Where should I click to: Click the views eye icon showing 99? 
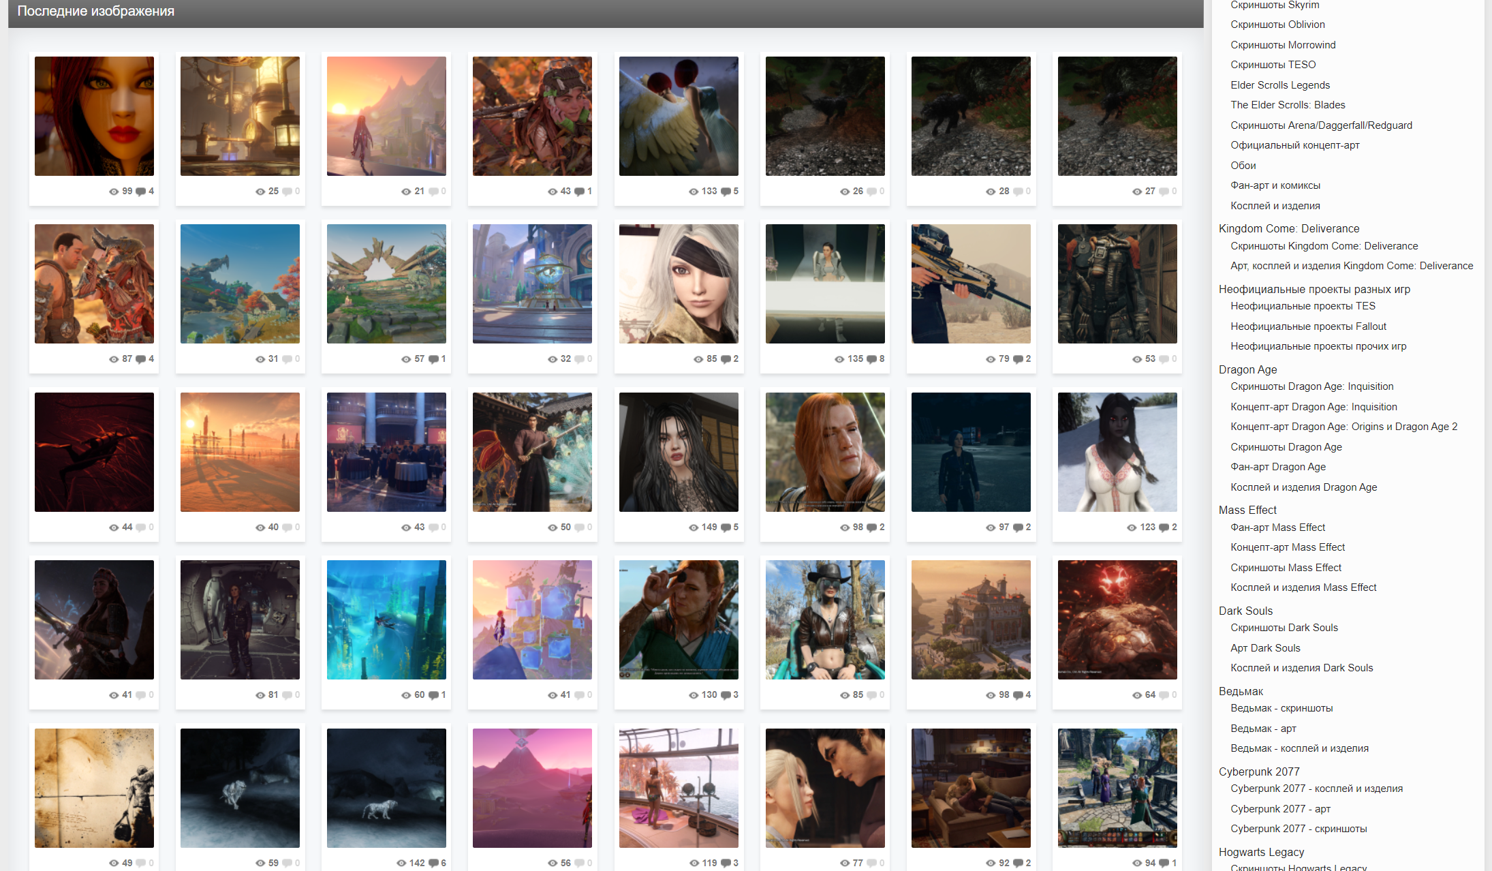(x=114, y=192)
